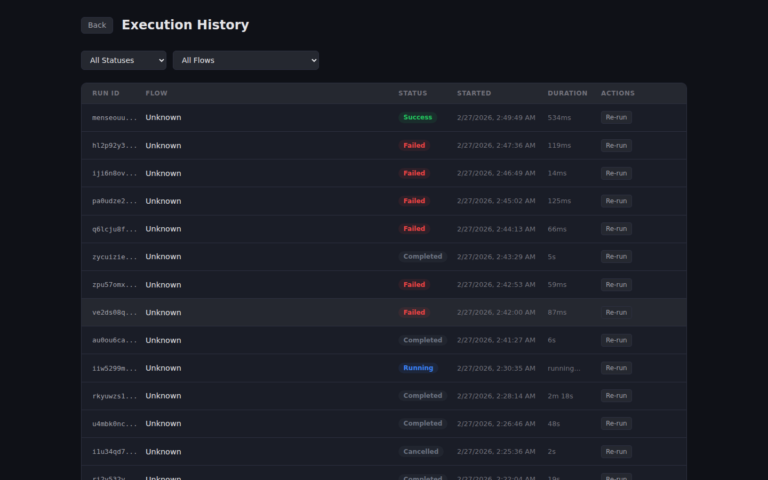Viewport: 768px width, 480px height.
Task: Re-run the failed hl2p92y3 execution
Action: click(616, 145)
